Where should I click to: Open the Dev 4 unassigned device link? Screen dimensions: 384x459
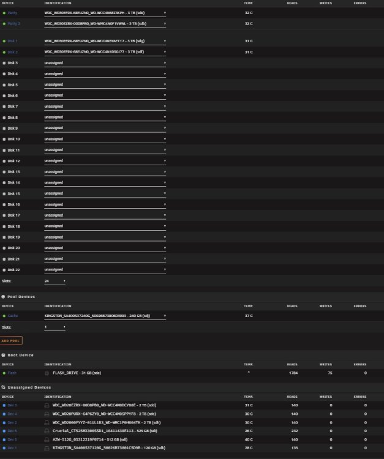(x=12, y=414)
